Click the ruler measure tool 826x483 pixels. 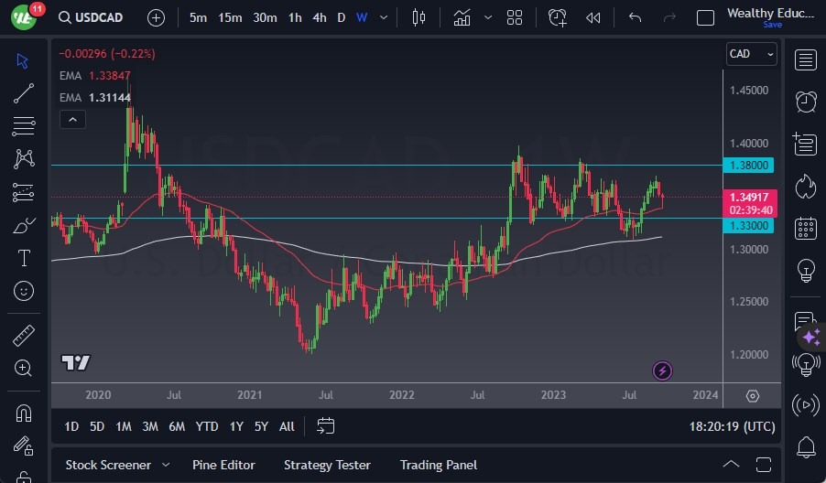(24, 336)
